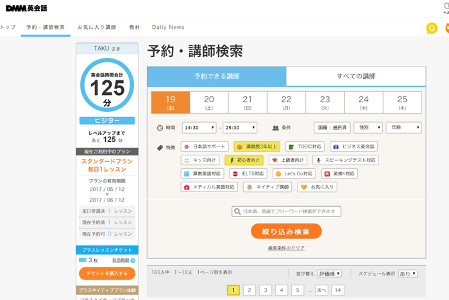The image size is (449, 300).
Task: Click the blue ticket icon beside 3枚
Action: pyautogui.click(x=83, y=260)
